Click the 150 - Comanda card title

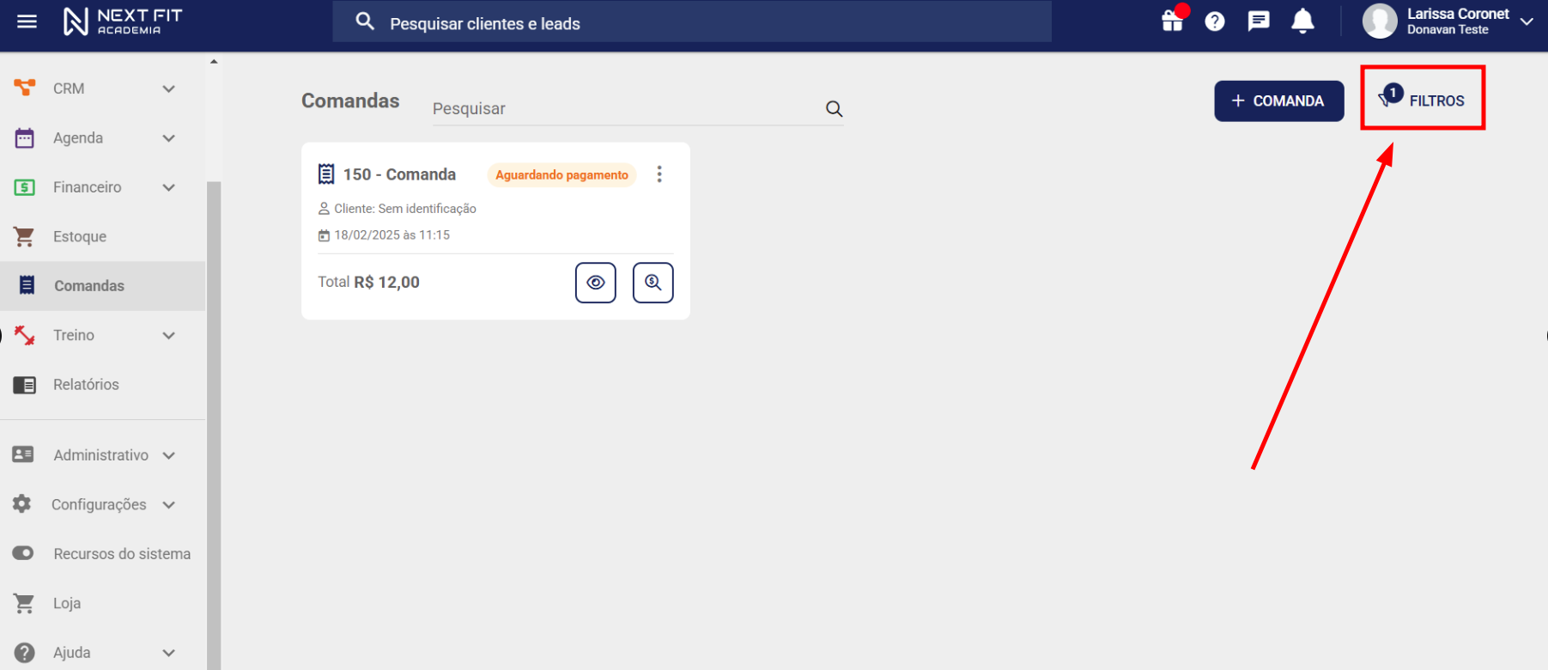tap(399, 174)
